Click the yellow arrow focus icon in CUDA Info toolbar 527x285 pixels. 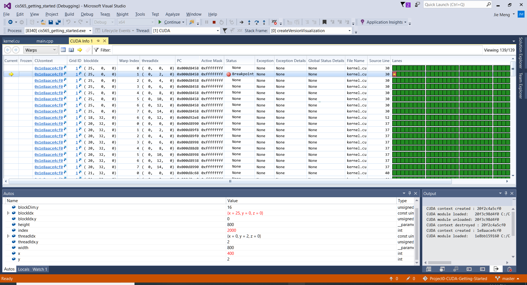pyautogui.click(x=80, y=50)
